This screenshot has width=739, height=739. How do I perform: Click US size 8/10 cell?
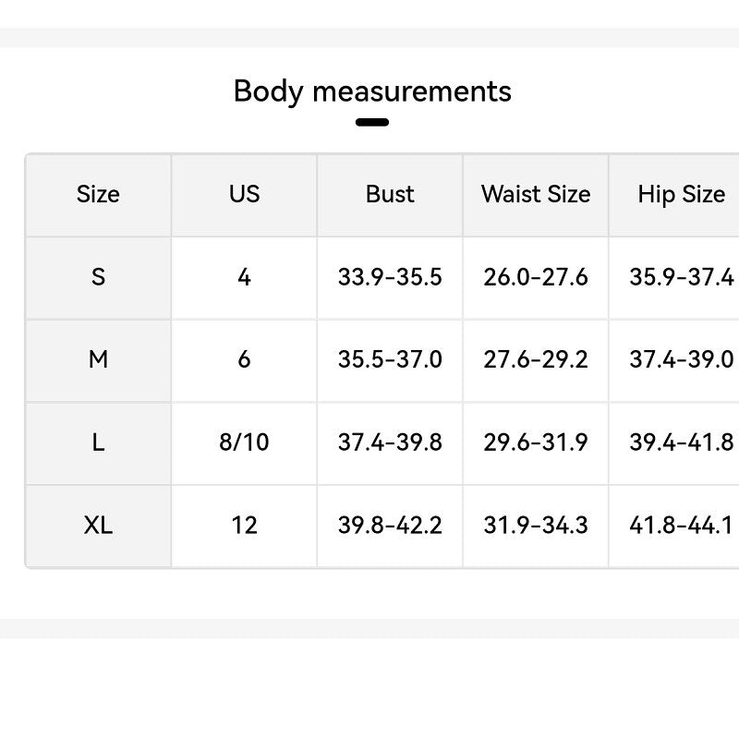point(244,442)
